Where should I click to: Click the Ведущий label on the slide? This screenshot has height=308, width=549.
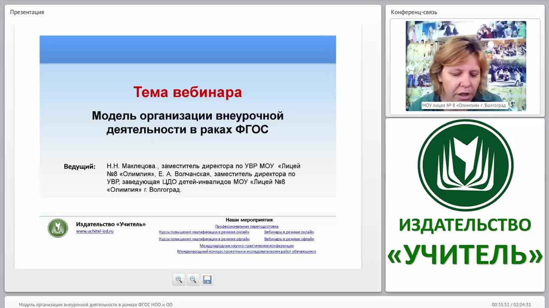[x=80, y=166]
